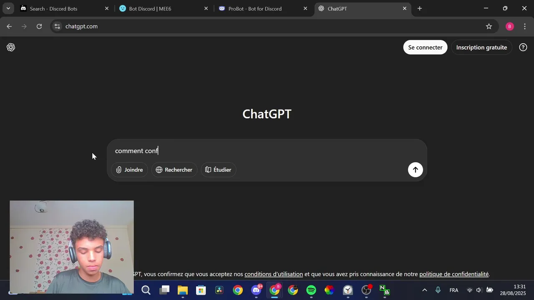Image resolution: width=534 pixels, height=300 pixels.
Task: Open the Clock app from taskbar
Action: click(x=348, y=290)
